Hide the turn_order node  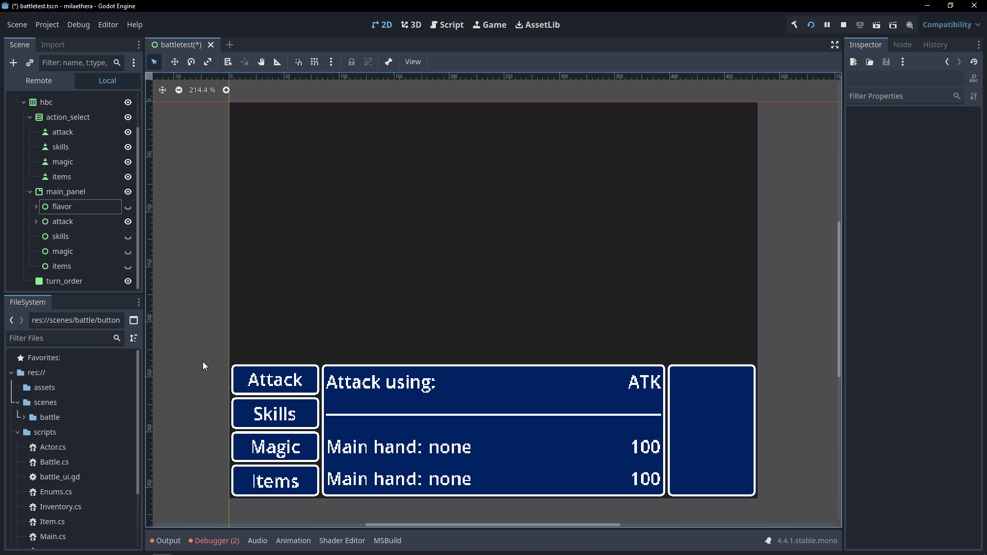(x=128, y=281)
